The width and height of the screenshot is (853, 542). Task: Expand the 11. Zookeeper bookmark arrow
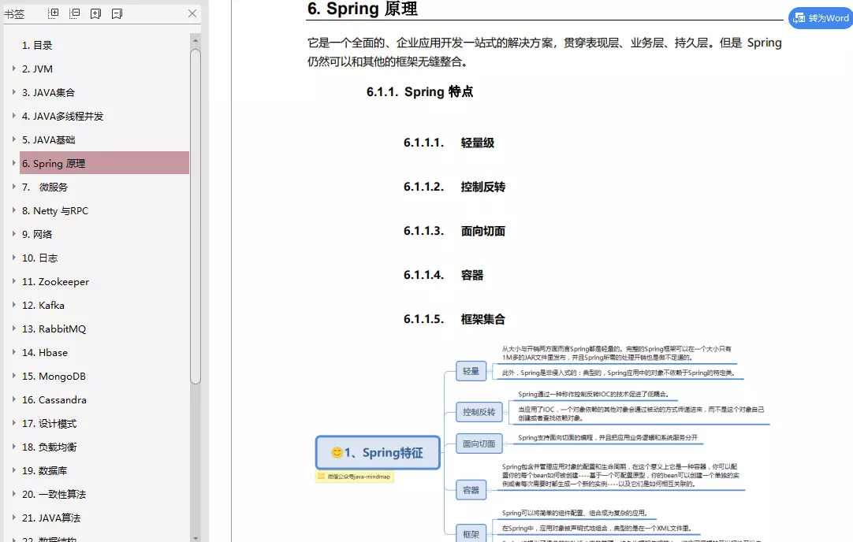tap(13, 281)
